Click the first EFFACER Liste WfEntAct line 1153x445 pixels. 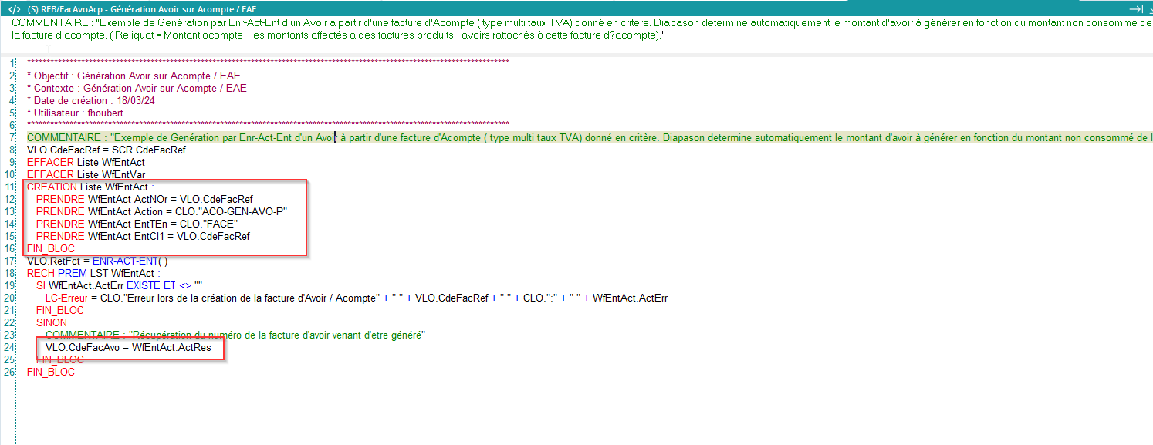pos(86,162)
